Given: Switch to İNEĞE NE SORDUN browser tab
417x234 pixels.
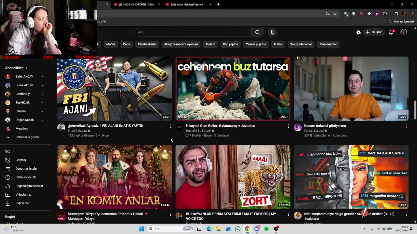Looking at the screenshot, I should pos(137,5).
